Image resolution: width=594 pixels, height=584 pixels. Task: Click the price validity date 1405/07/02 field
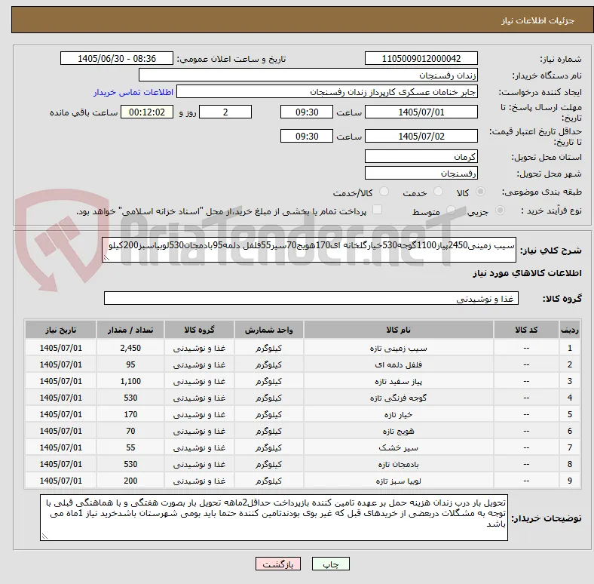tap(421, 136)
